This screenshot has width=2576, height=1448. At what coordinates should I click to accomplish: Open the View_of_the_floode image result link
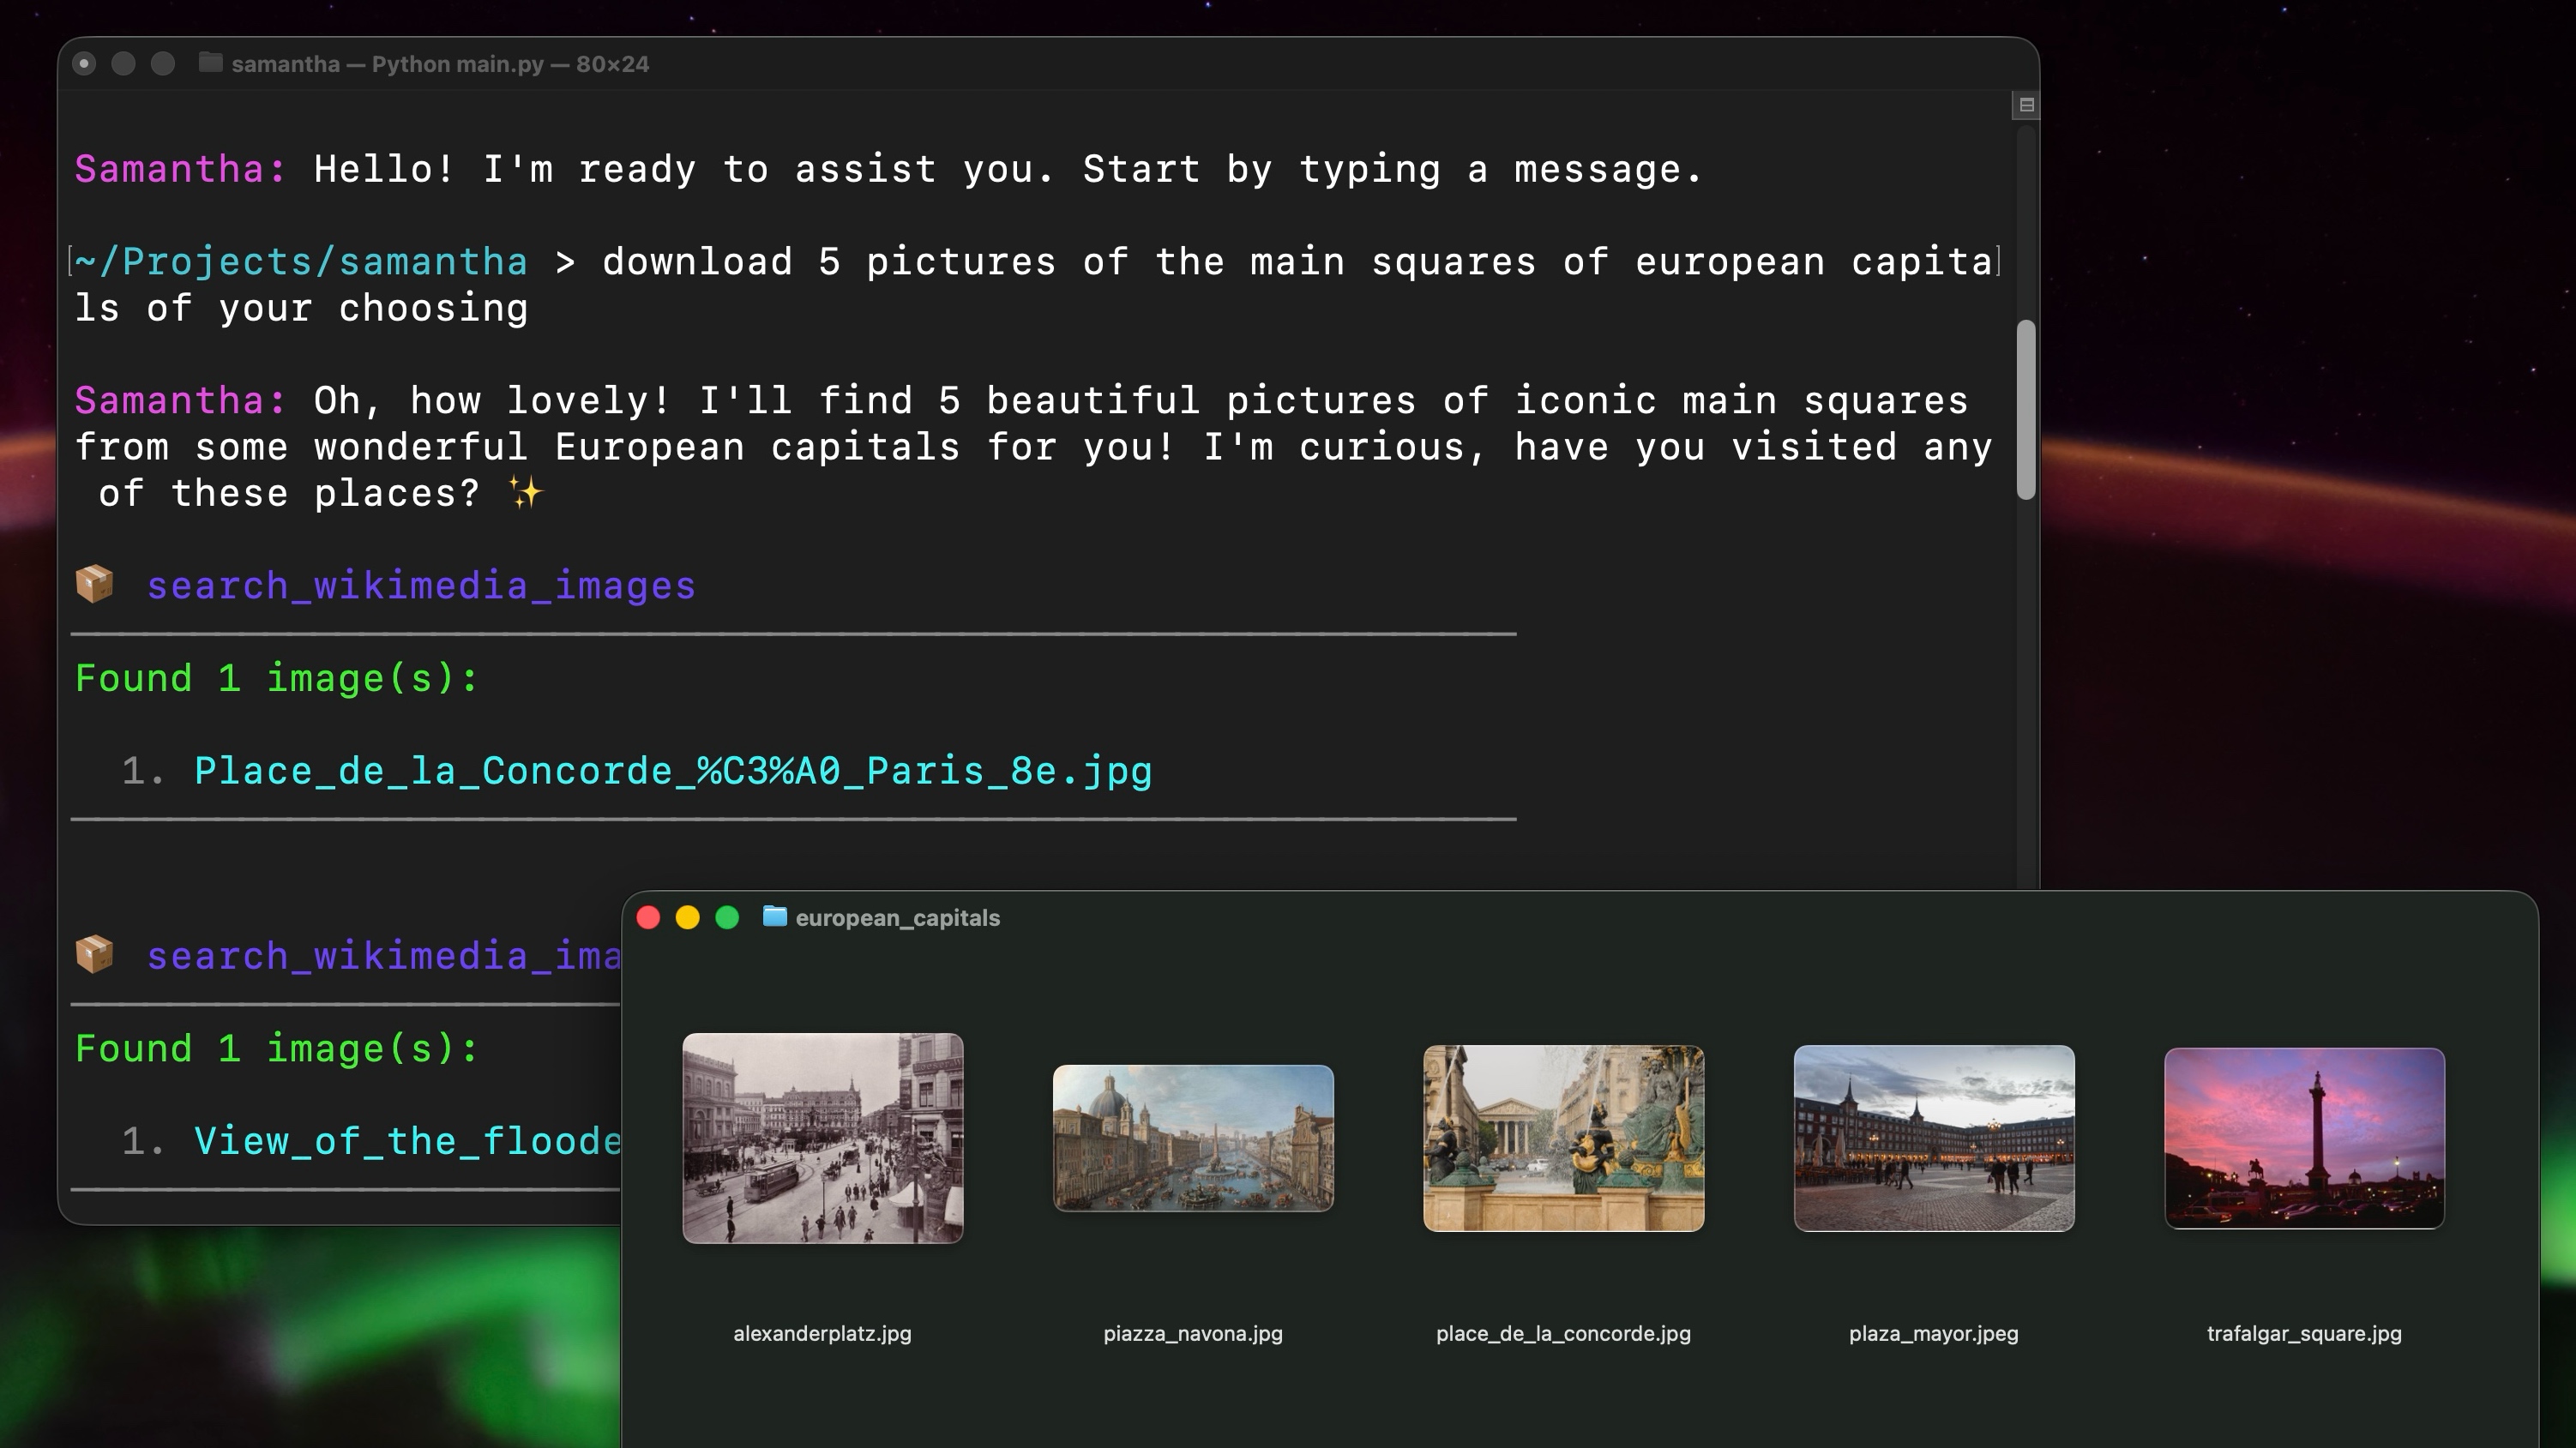(408, 1140)
